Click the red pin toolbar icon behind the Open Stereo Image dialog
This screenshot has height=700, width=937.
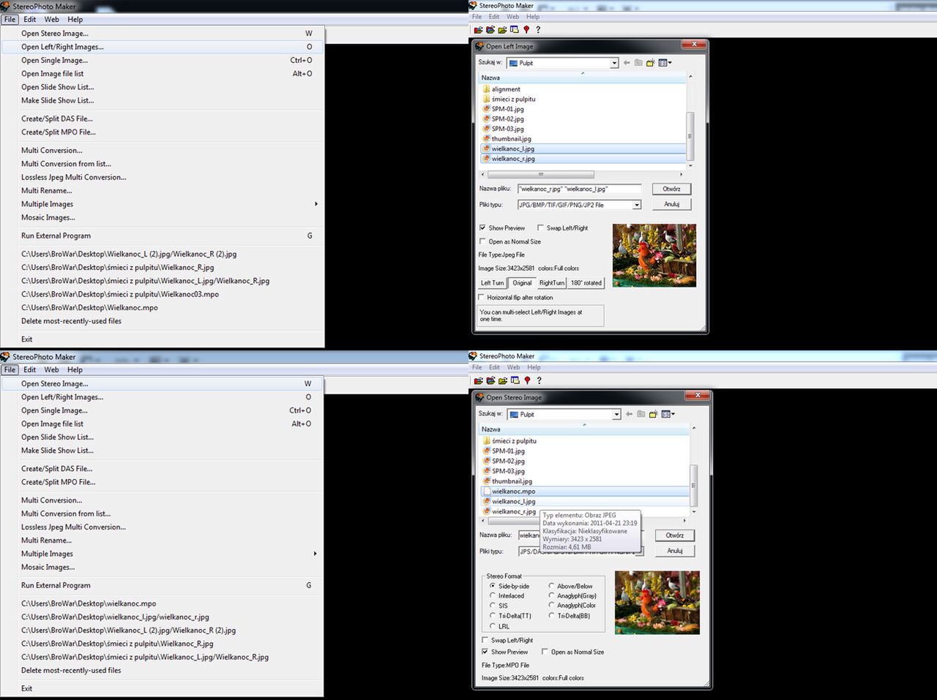tap(527, 380)
